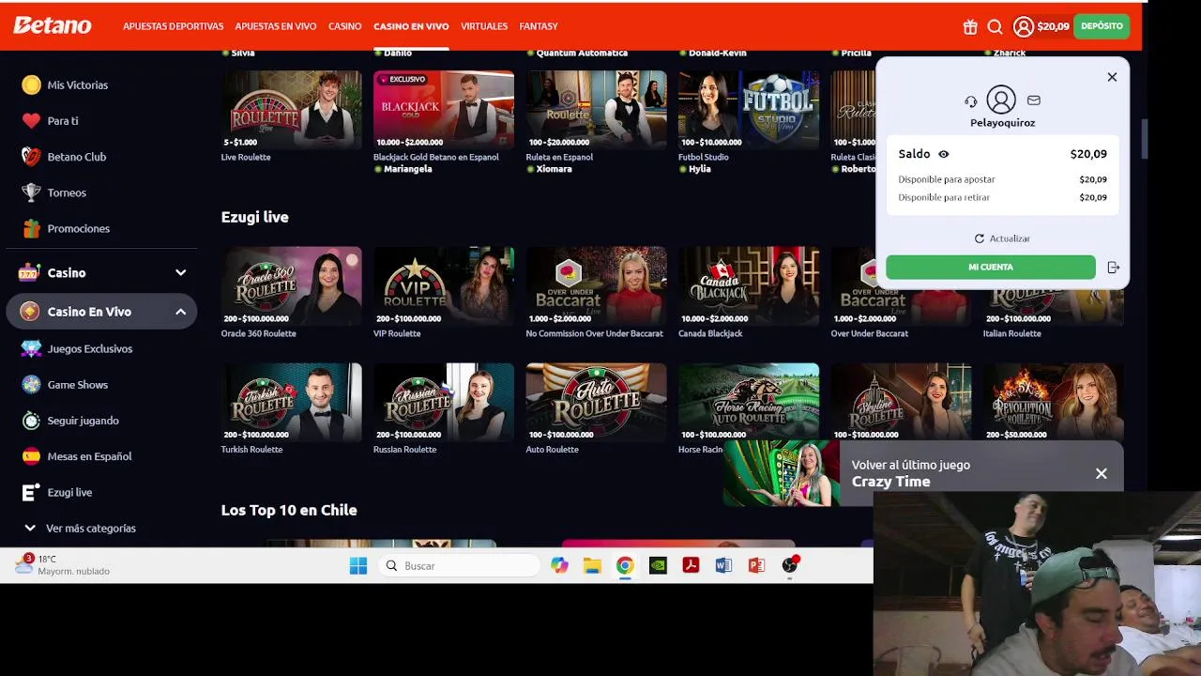Open Adobe Acrobat from the taskbar
The image size is (1201, 676).
(691, 566)
